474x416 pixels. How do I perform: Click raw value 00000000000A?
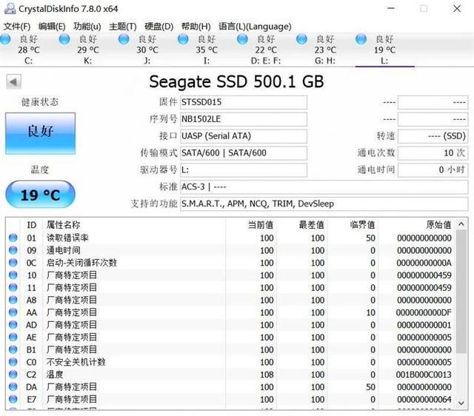click(x=424, y=263)
